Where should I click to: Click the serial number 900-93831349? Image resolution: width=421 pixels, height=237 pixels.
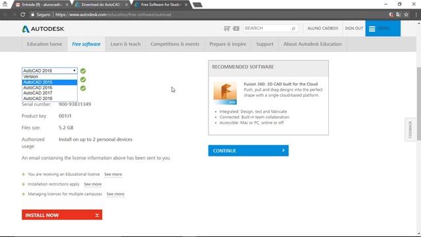[x=75, y=104]
